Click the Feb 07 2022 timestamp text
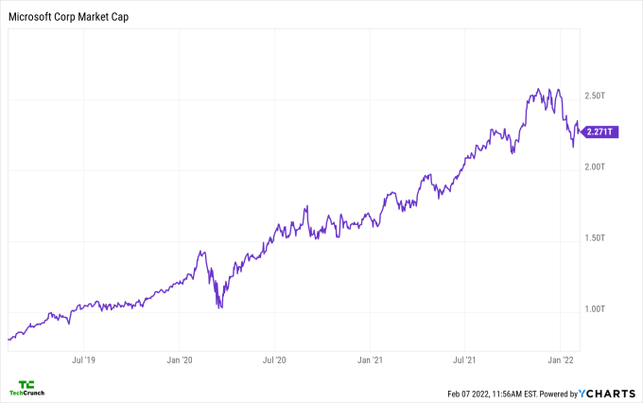 pyautogui.click(x=499, y=393)
